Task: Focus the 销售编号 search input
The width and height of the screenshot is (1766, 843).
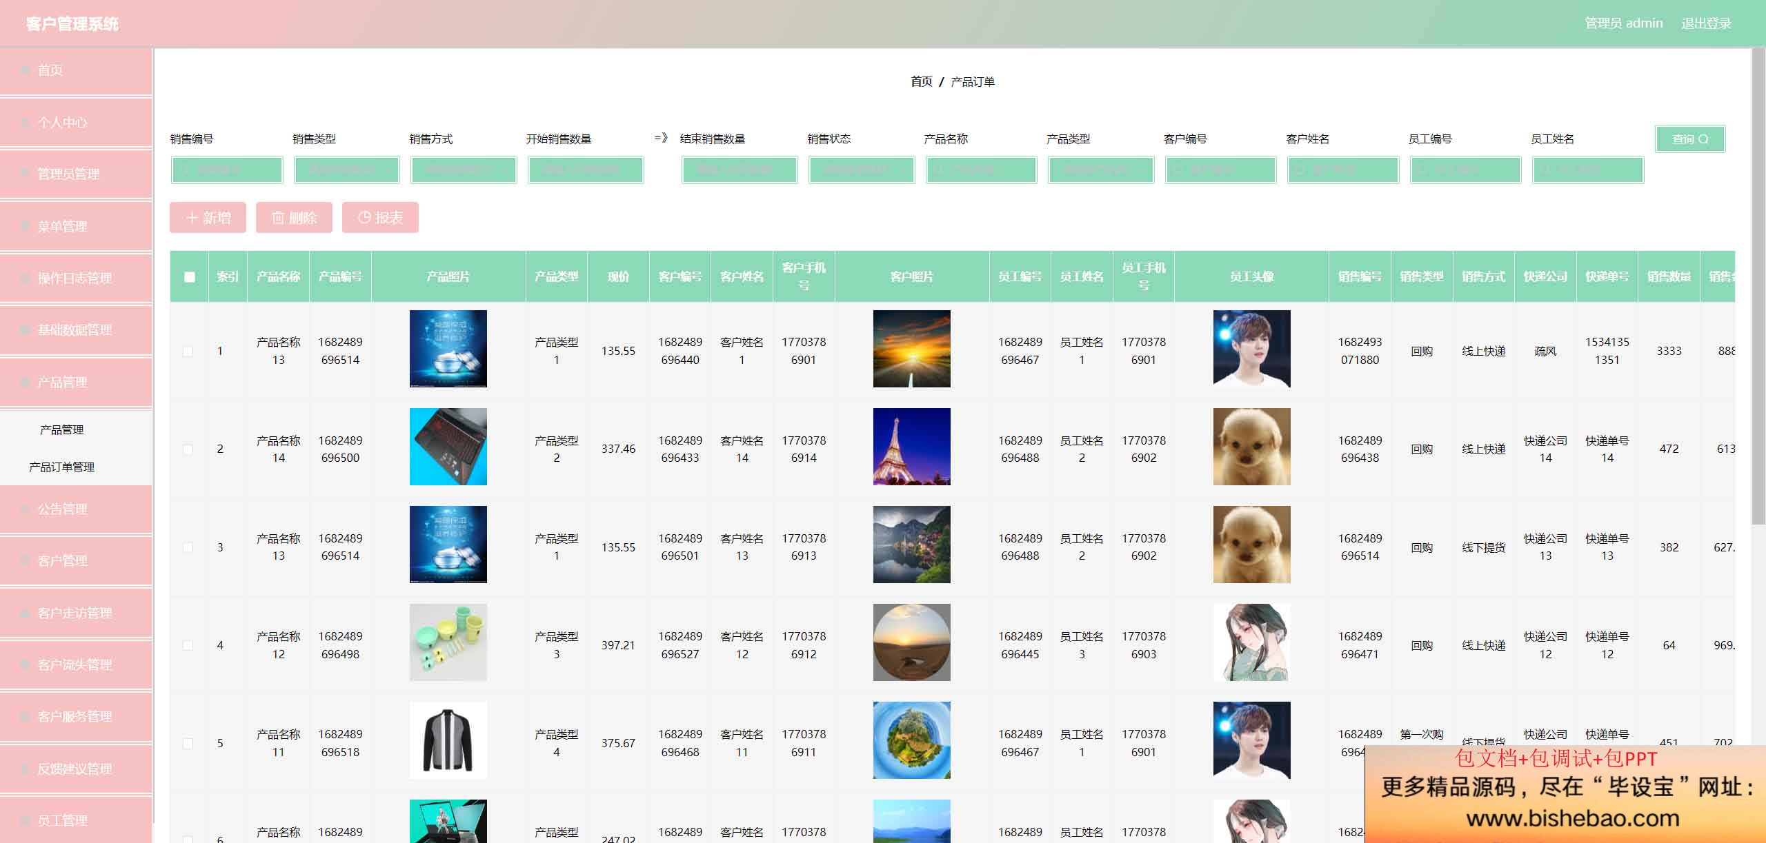Action: [227, 170]
